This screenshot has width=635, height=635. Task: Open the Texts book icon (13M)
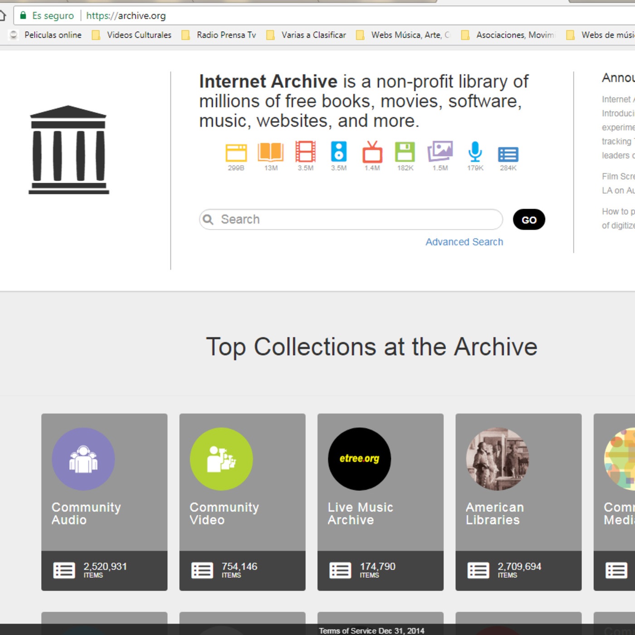(271, 152)
